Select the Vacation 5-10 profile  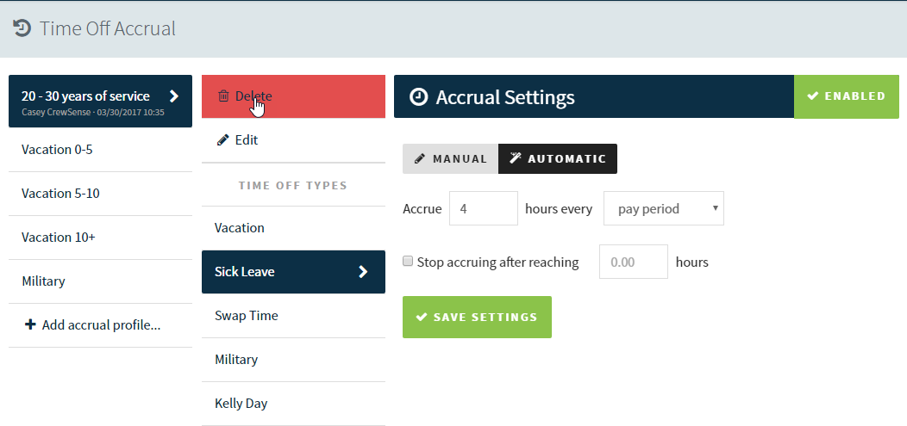coord(101,194)
